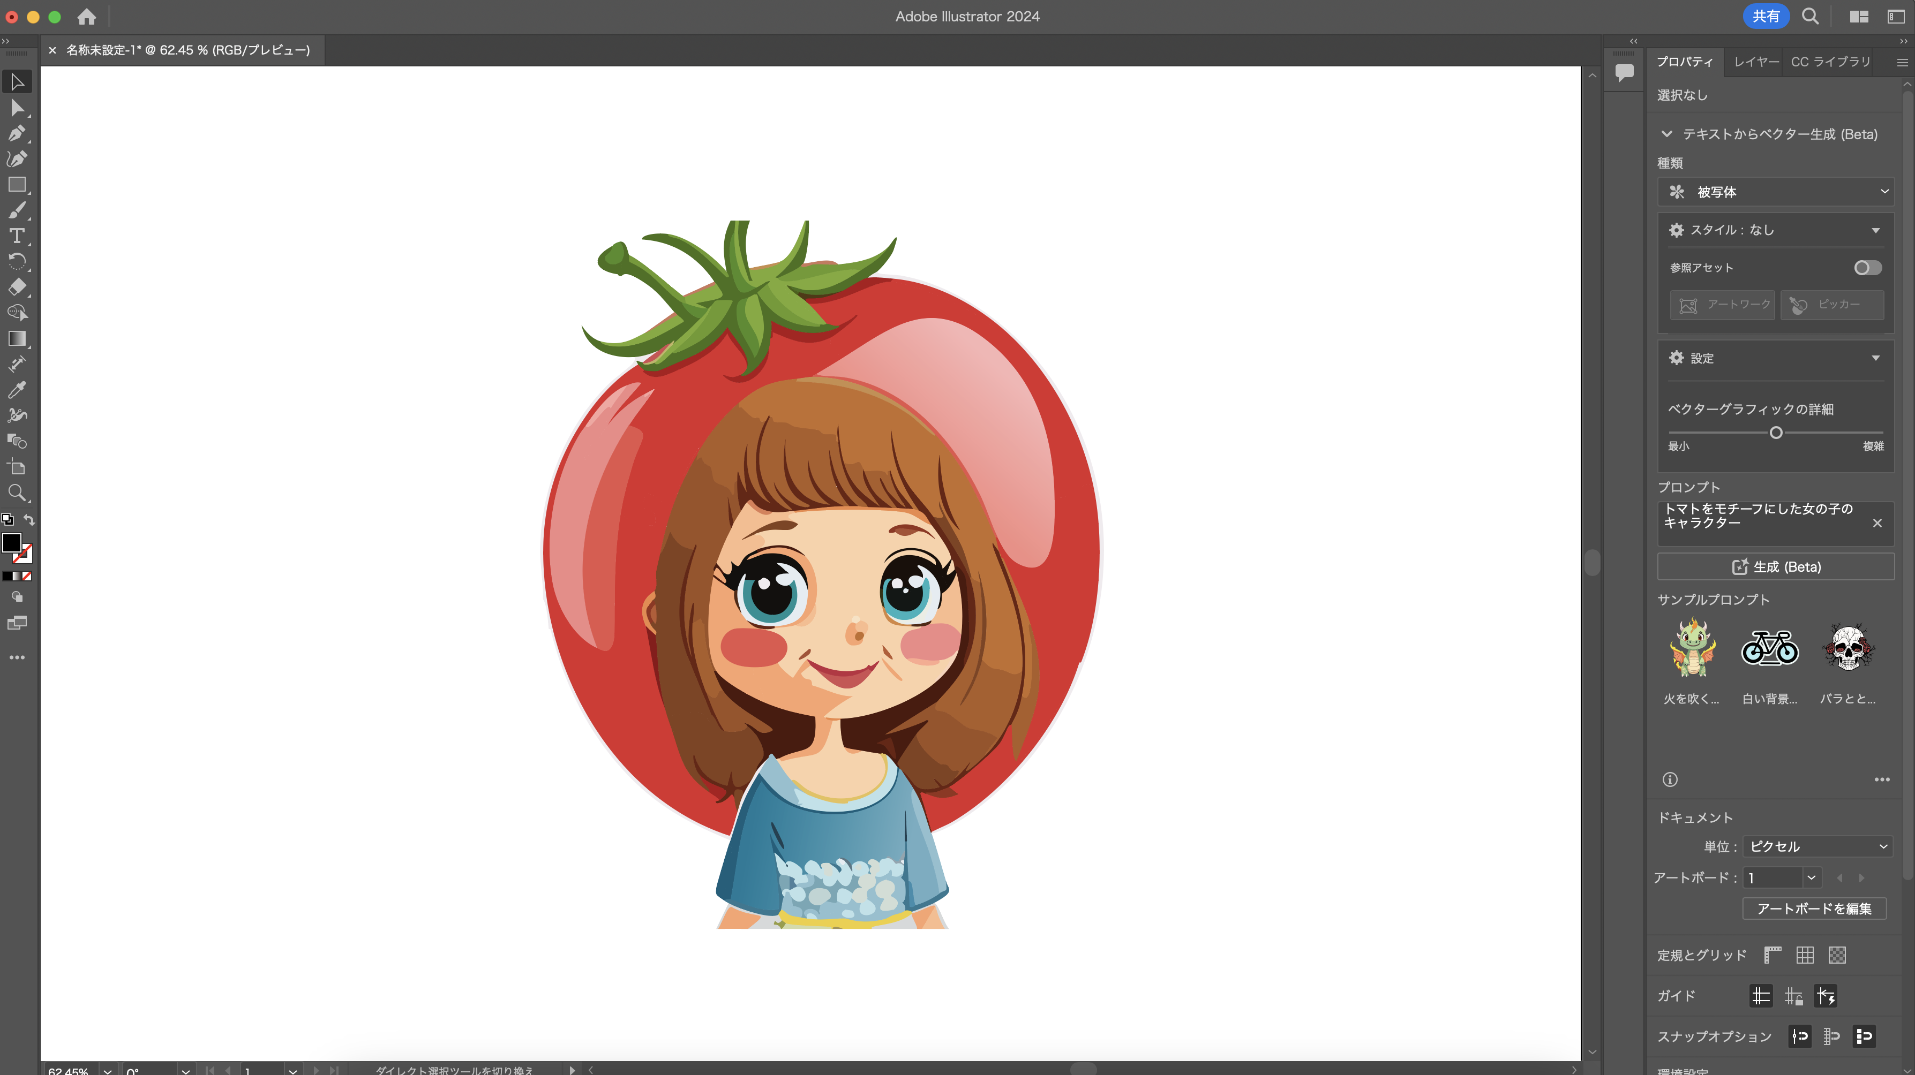Toggle lock guides button

pos(1793,996)
